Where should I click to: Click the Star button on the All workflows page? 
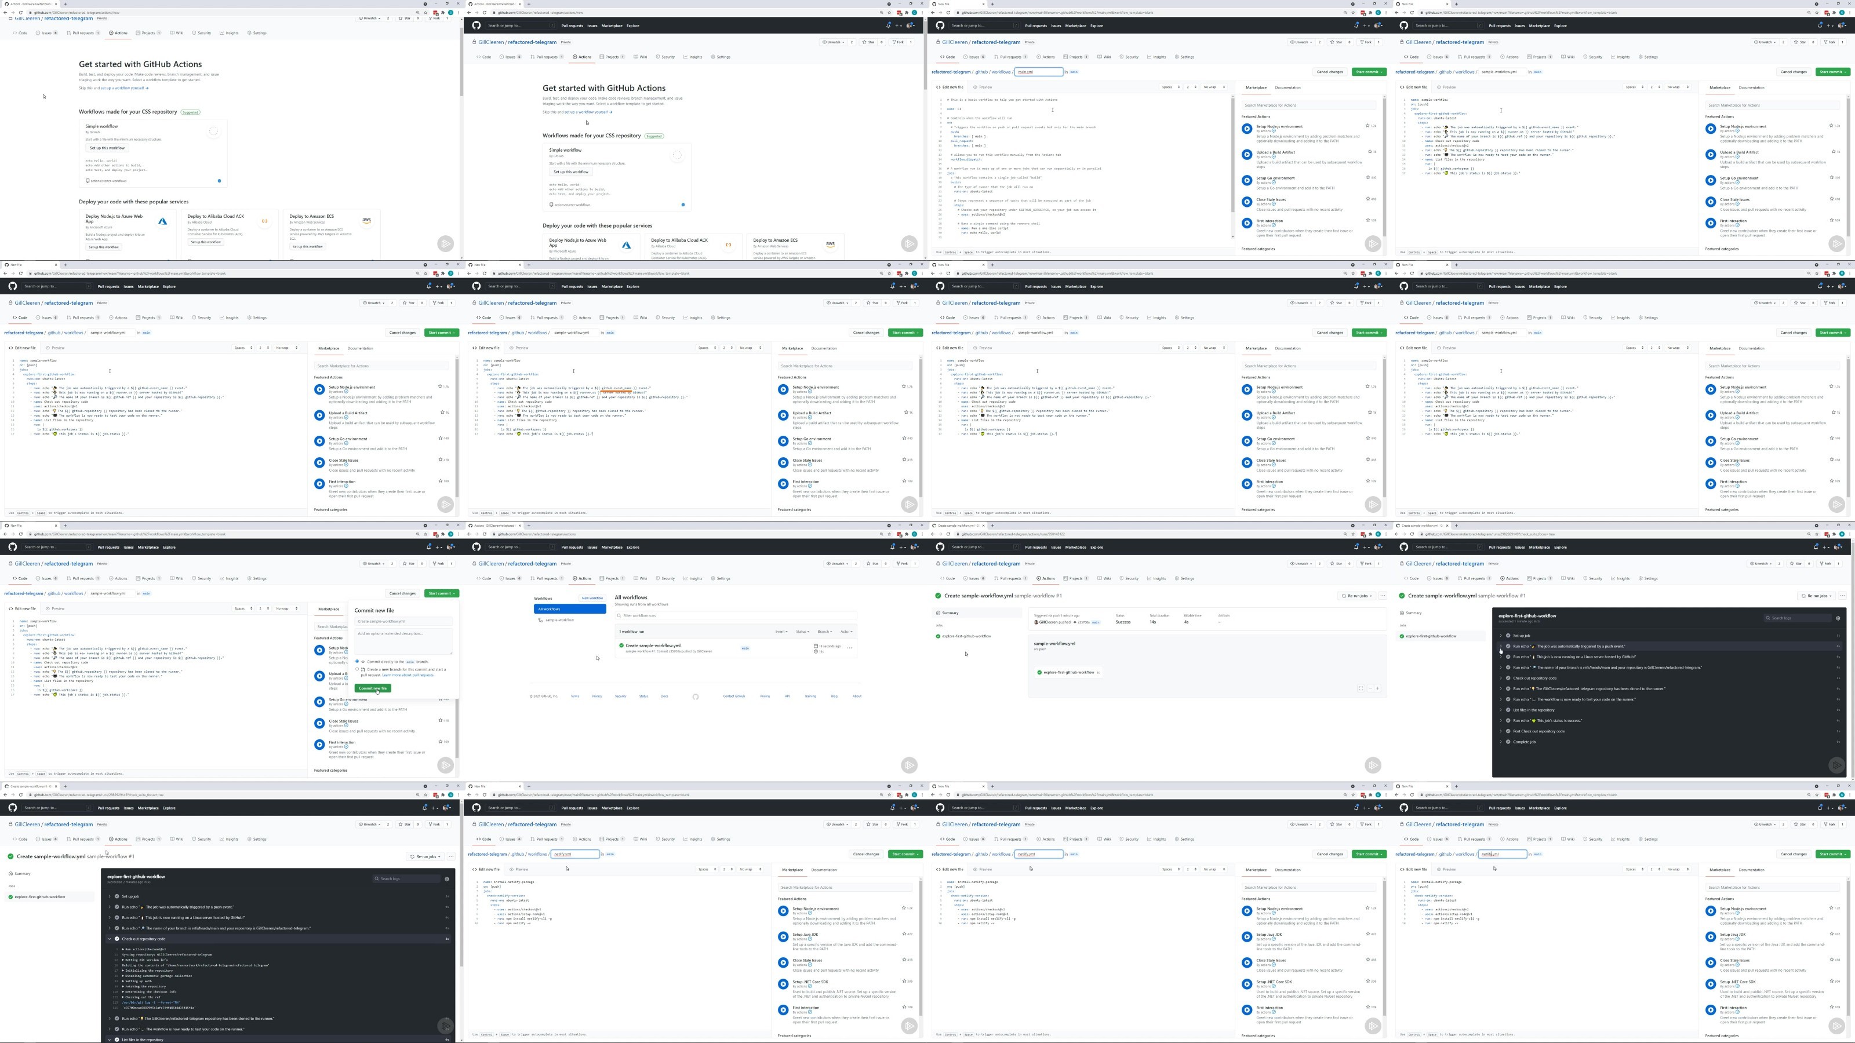872,564
